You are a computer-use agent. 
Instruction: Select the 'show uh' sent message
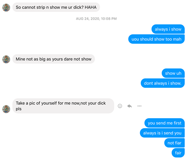pos(173,73)
